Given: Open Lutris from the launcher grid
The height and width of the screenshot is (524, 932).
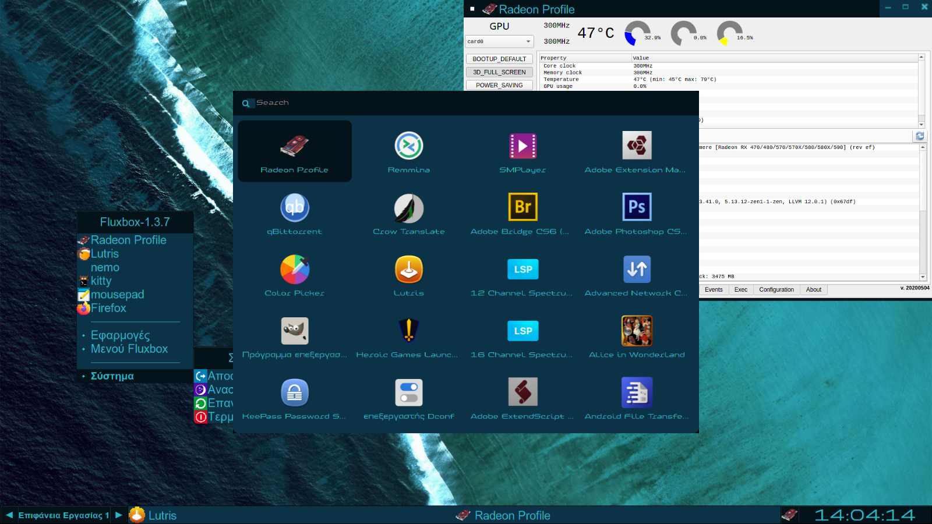Looking at the screenshot, I should (409, 275).
